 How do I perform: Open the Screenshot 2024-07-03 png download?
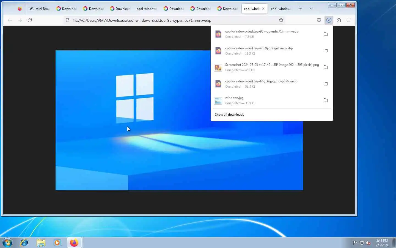[x=266, y=67]
